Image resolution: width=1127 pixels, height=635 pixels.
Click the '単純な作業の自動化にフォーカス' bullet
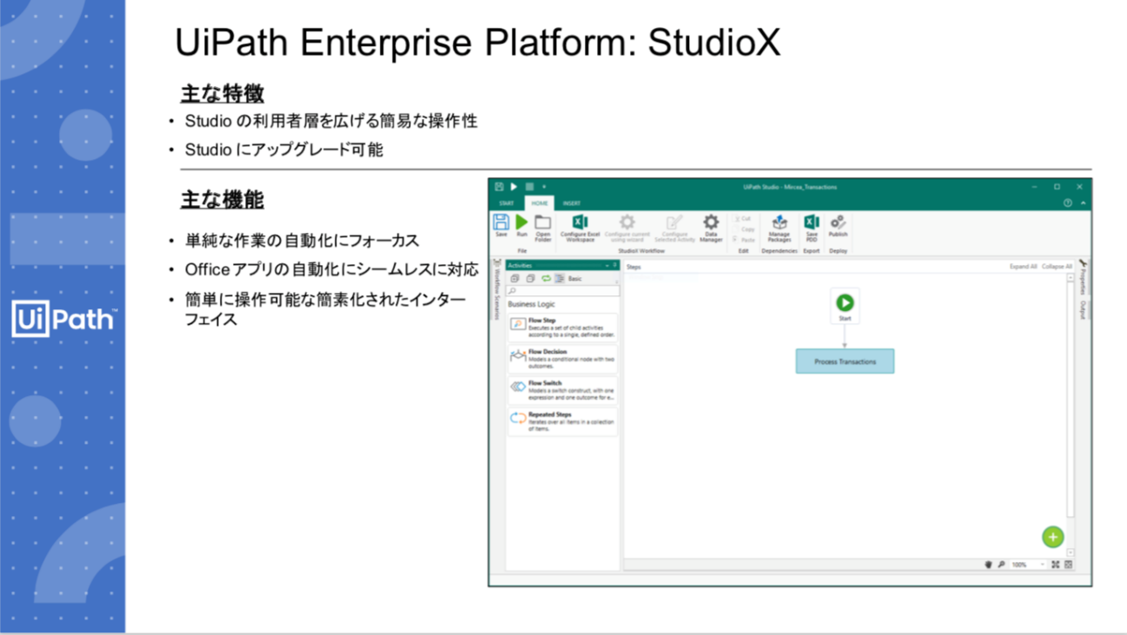pos(302,241)
